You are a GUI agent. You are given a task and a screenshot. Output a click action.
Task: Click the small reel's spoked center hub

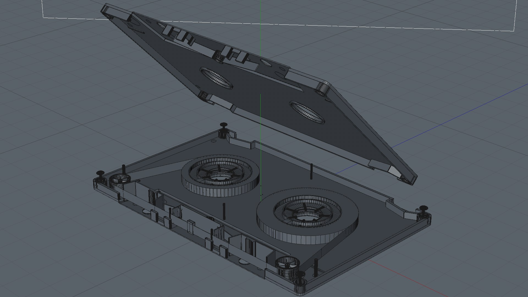point(220,174)
